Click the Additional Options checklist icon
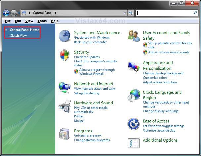This screenshot has height=156, width=201. click(134, 143)
